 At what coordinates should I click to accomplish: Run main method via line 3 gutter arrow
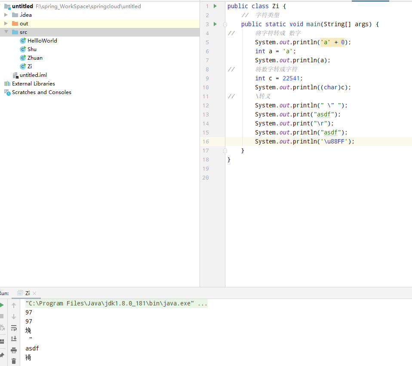coord(215,24)
